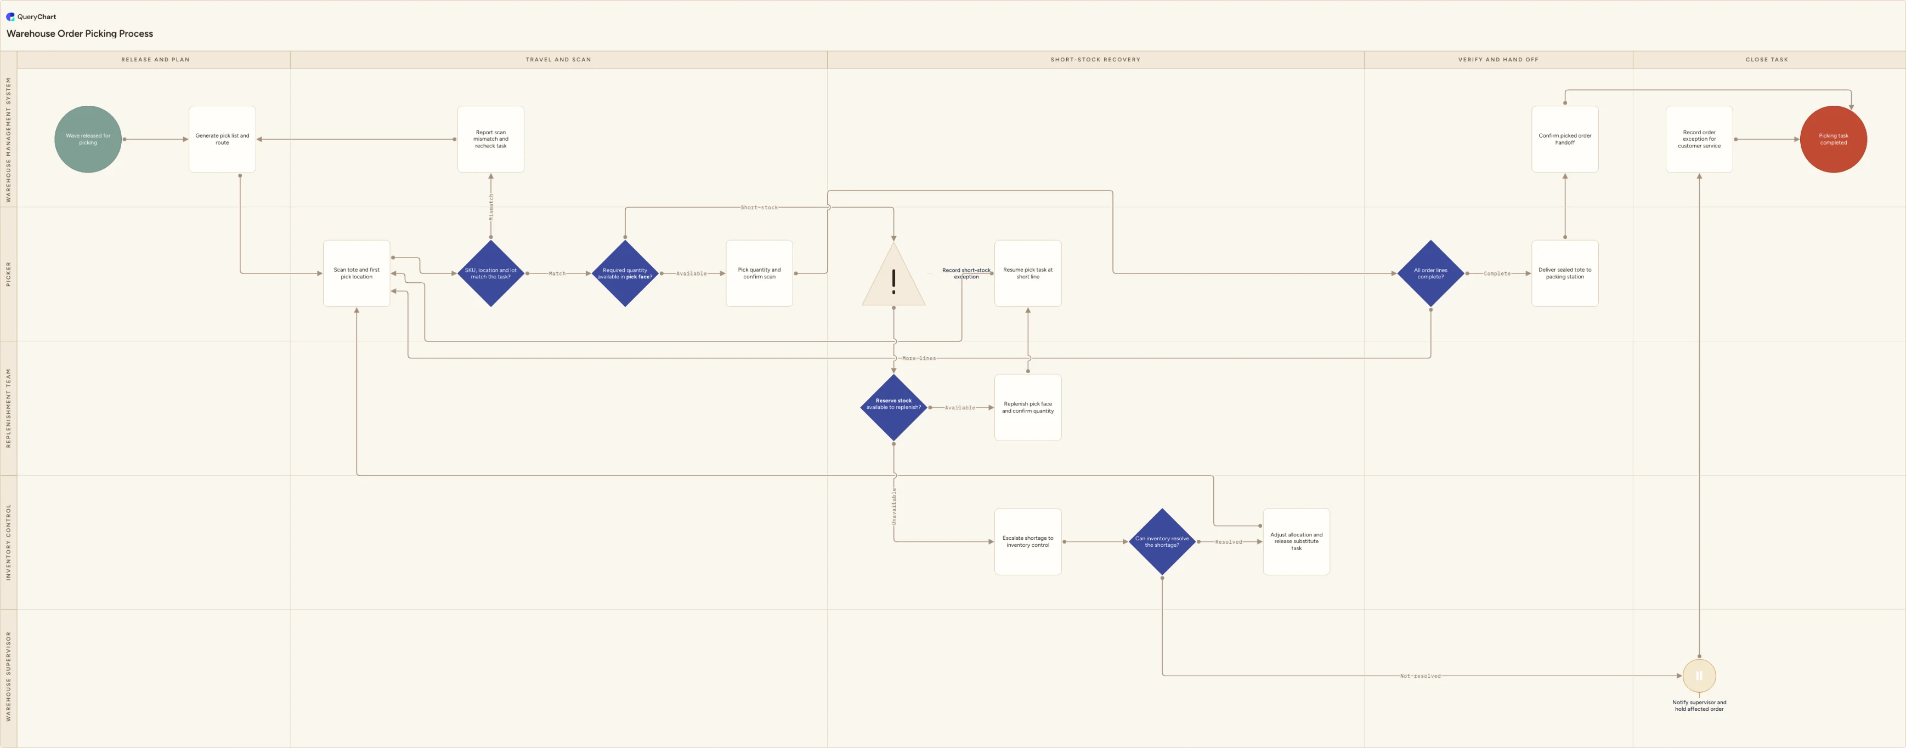
Task: Click the Mismatch edge label
Action: click(490, 207)
